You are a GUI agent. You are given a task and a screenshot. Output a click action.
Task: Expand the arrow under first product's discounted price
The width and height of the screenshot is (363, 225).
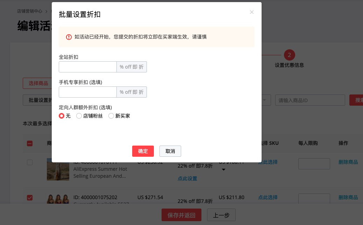pos(223,170)
